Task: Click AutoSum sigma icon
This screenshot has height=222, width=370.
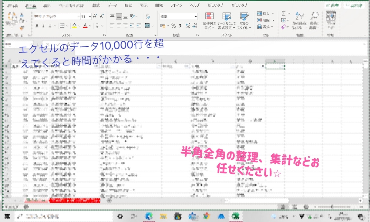Action: tap(284, 14)
